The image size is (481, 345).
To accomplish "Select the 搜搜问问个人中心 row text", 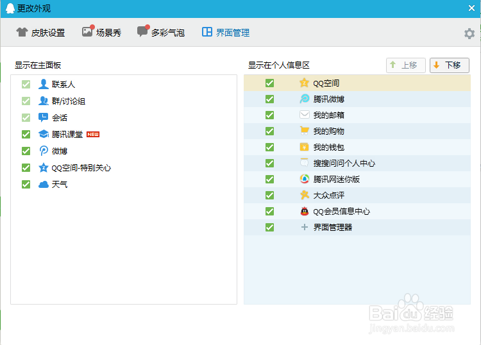I will pos(344,163).
